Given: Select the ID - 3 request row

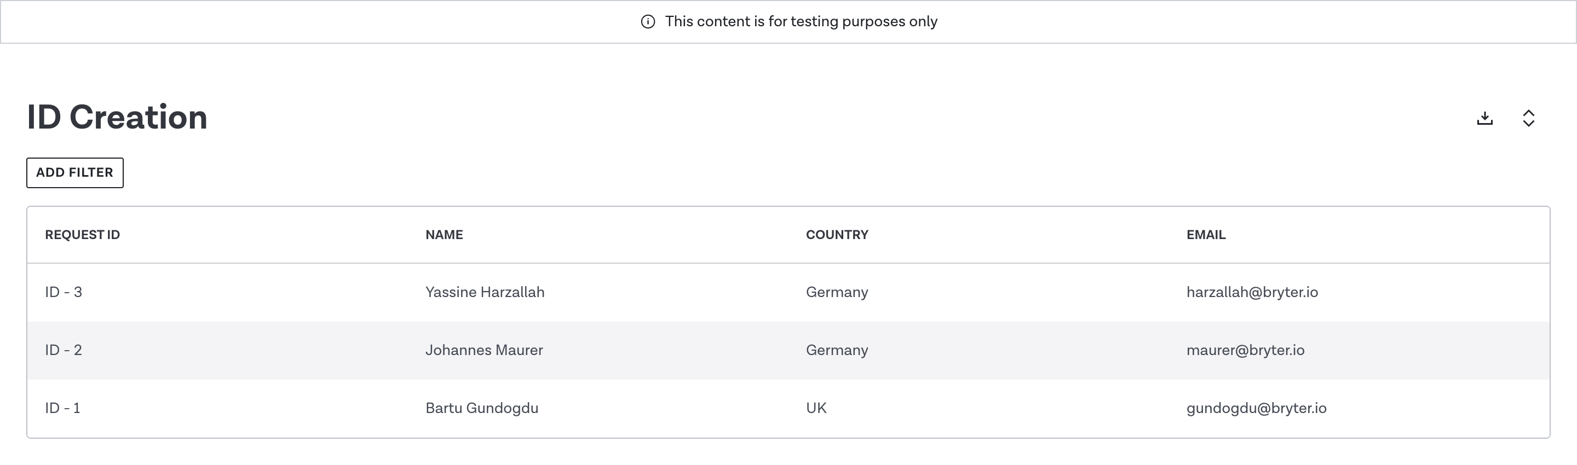Looking at the screenshot, I should pyautogui.click(x=63, y=293).
